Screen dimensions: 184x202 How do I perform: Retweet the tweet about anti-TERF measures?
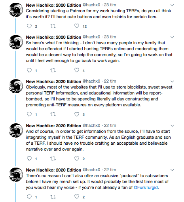coord(53,114)
